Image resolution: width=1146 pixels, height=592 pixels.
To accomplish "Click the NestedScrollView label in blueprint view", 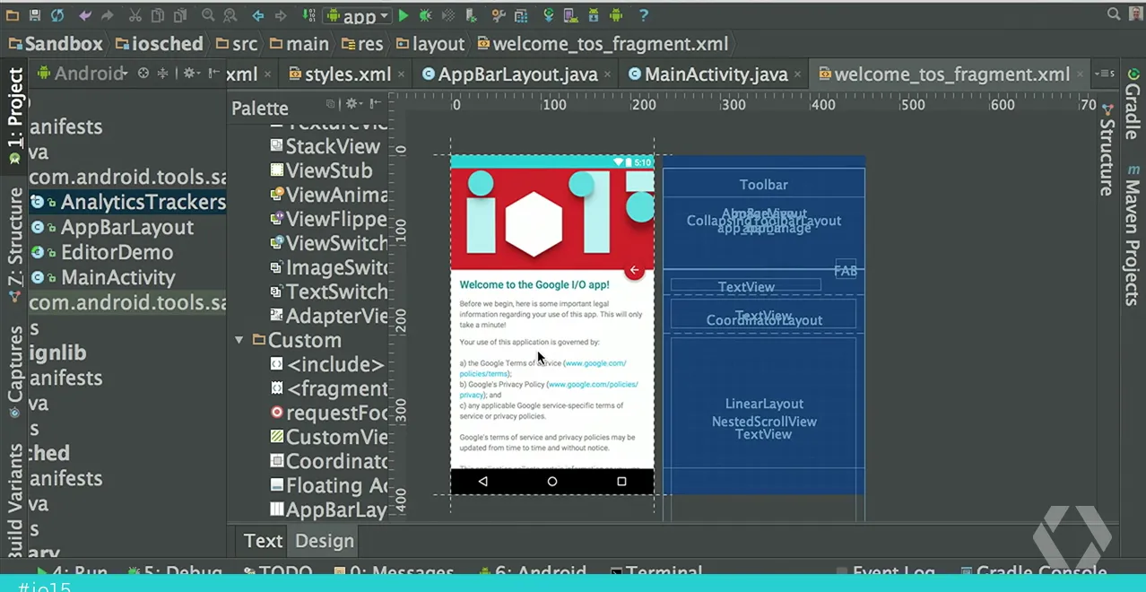I will pos(765,422).
